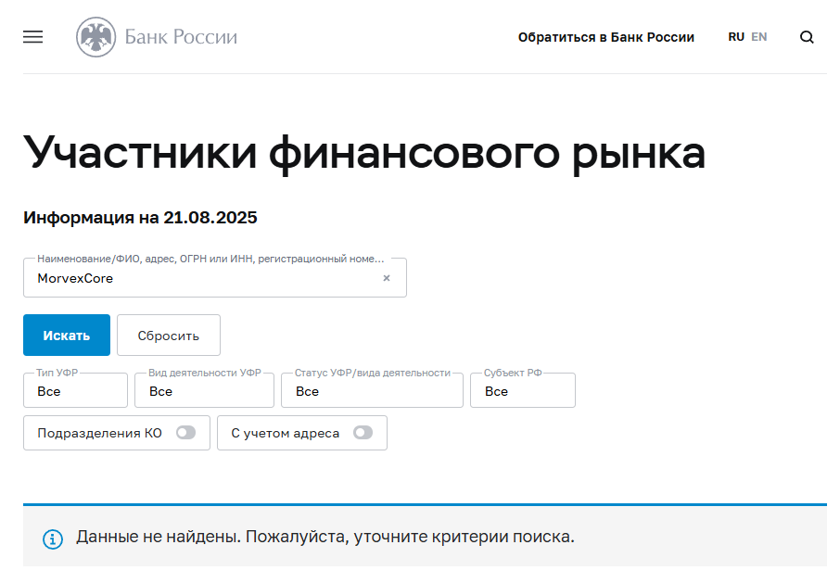Viewport: 840px width, 583px height.
Task: Switch language to RU
Action: tap(736, 37)
